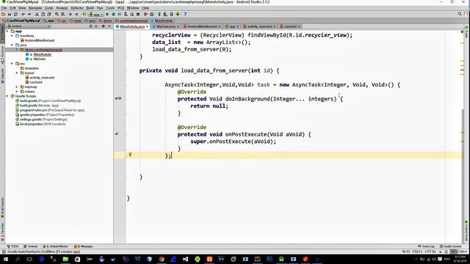Viewport: 470px width, 264px height.
Task: Switch to the activity_main.xml editor tab
Action: (259, 26)
